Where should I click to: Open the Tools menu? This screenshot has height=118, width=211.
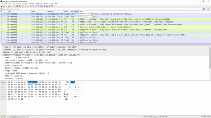point(51,4)
